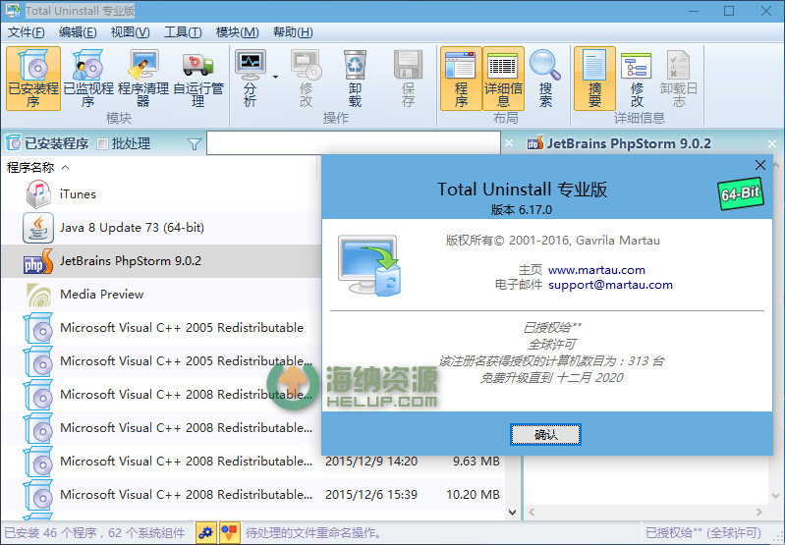Click the details panel vertical scroll-down arrow
785x545 pixels.
click(x=775, y=496)
